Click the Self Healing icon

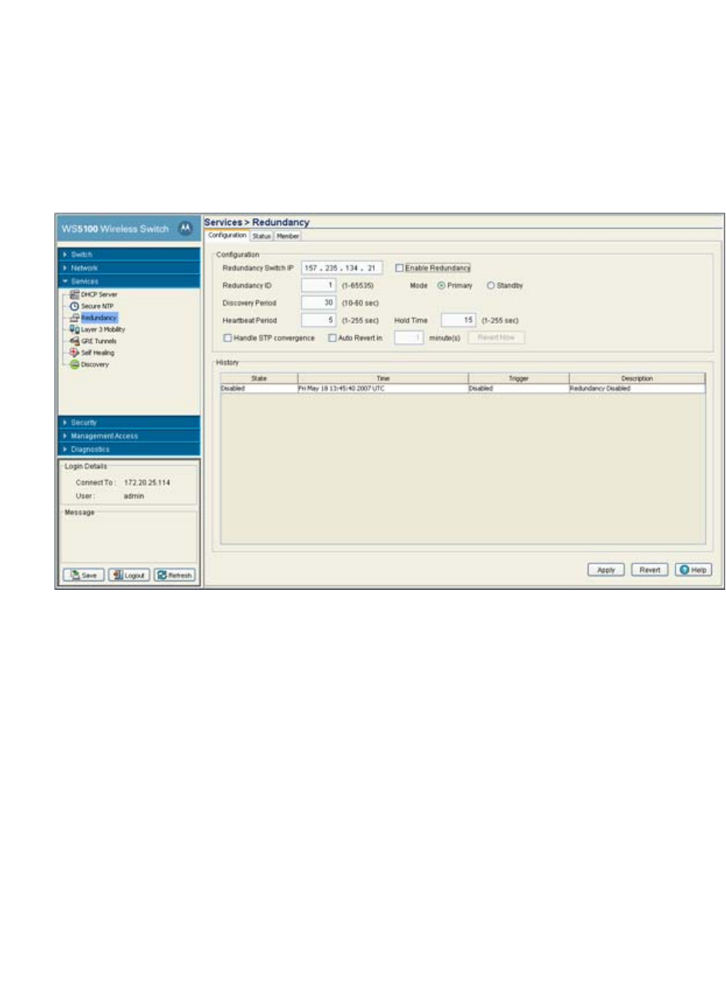75,353
